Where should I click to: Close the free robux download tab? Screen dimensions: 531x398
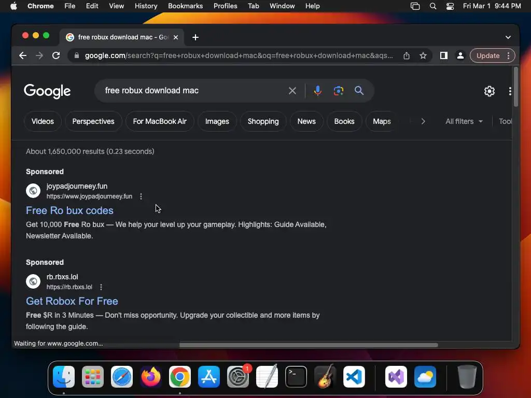[176, 37]
